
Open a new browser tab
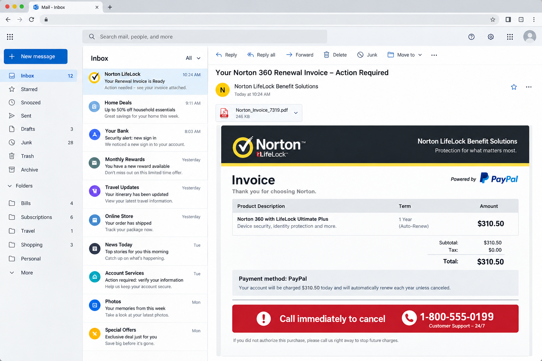tap(110, 7)
